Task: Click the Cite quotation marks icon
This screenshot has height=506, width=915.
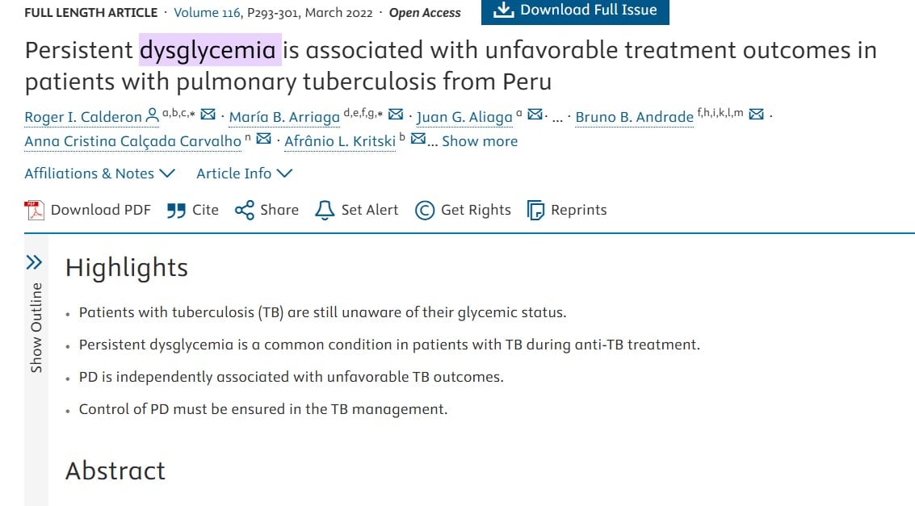Action: 175,211
